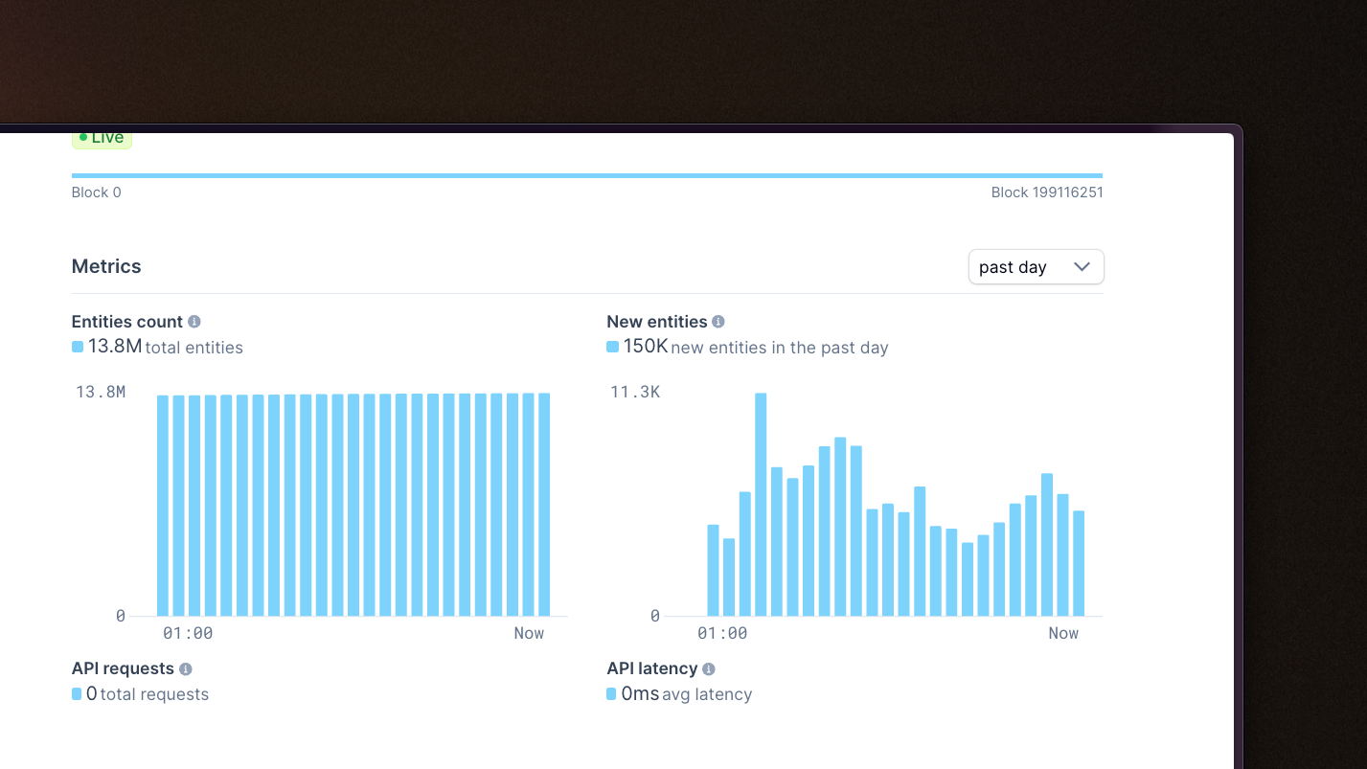Open the past day time range dropdown
The height and width of the screenshot is (769, 1367).
coord(1036,267)
